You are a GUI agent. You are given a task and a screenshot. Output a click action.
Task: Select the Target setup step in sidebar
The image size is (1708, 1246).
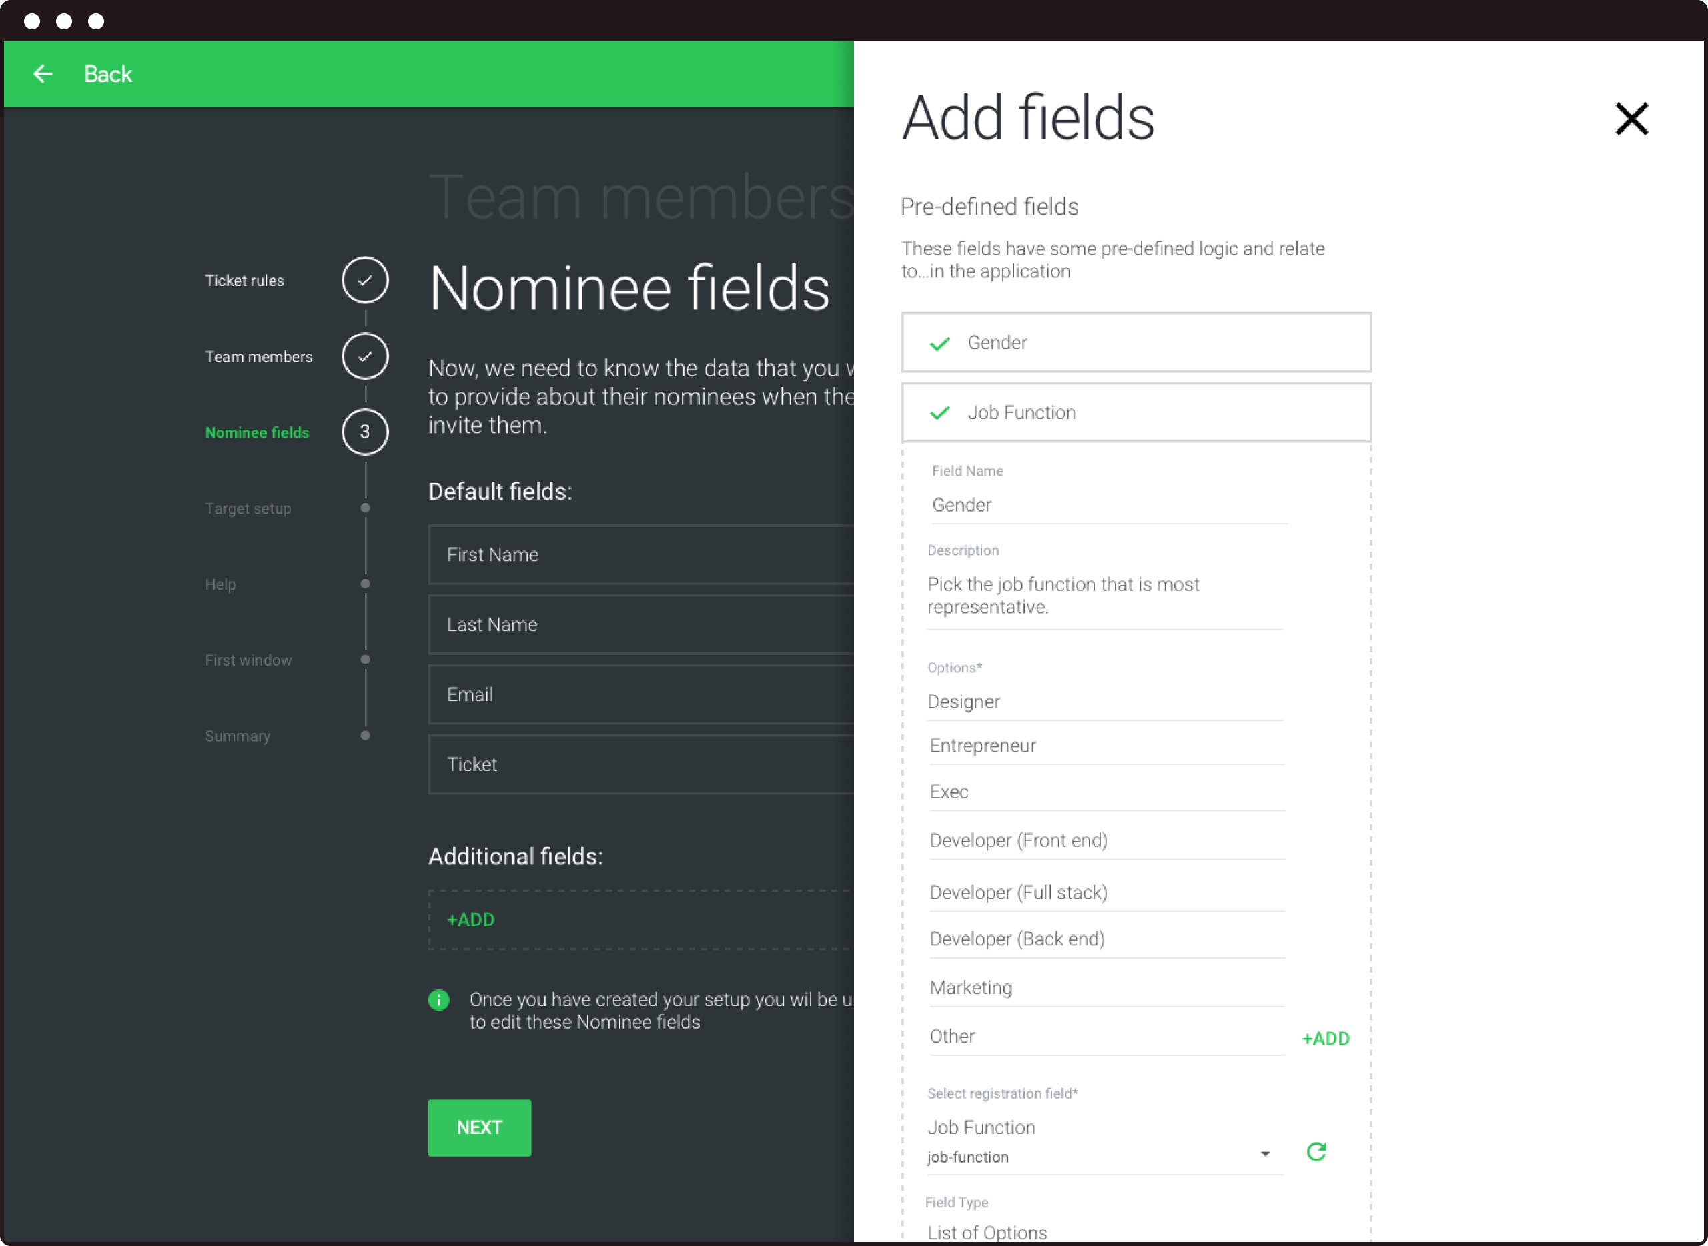pyautogui.click(x=248, y=508)
